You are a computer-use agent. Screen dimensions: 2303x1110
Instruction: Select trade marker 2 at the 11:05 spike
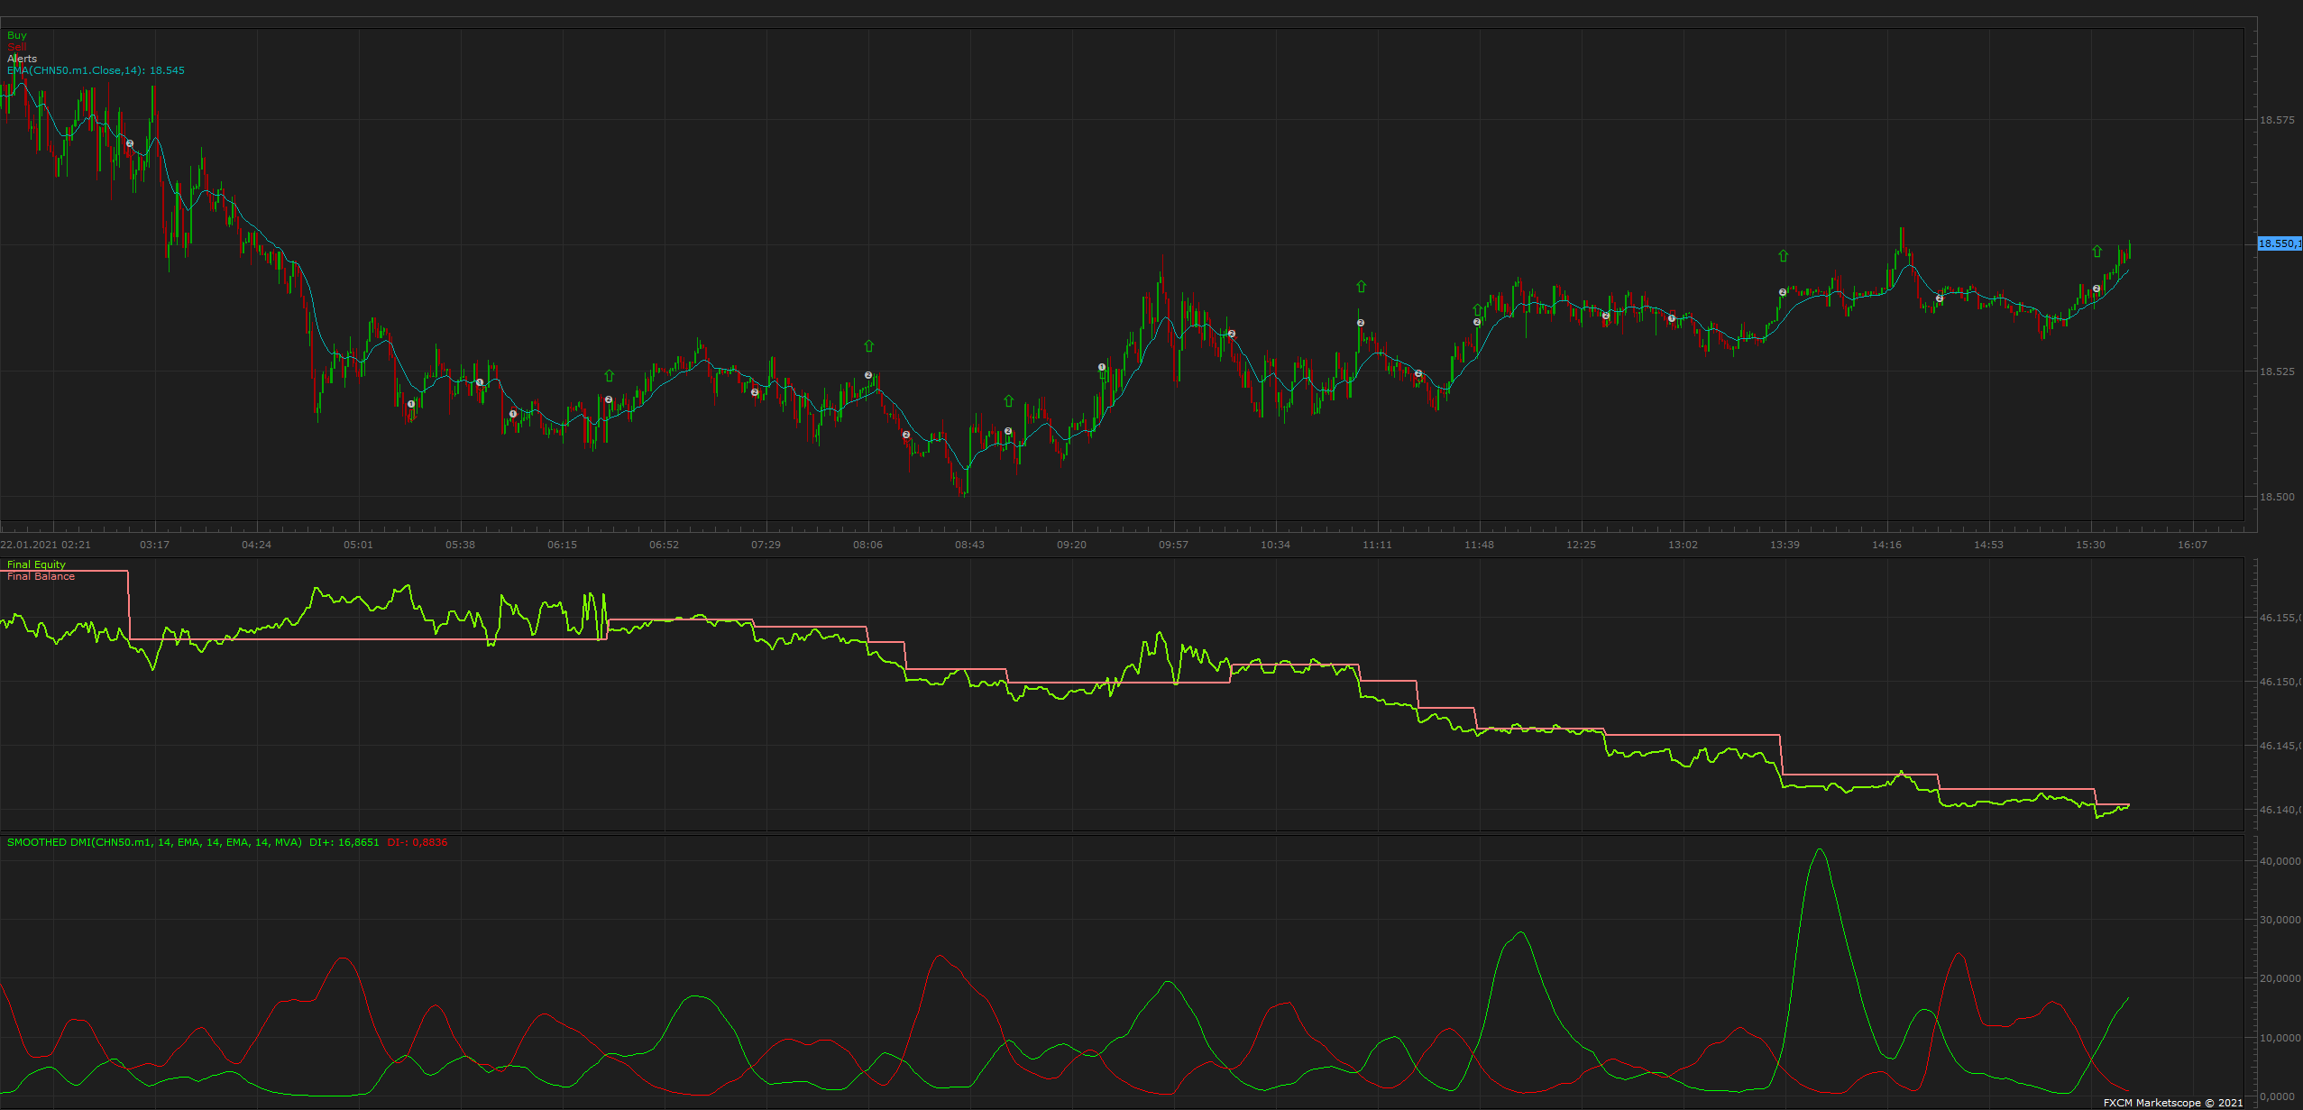(x=1361, y=323)
